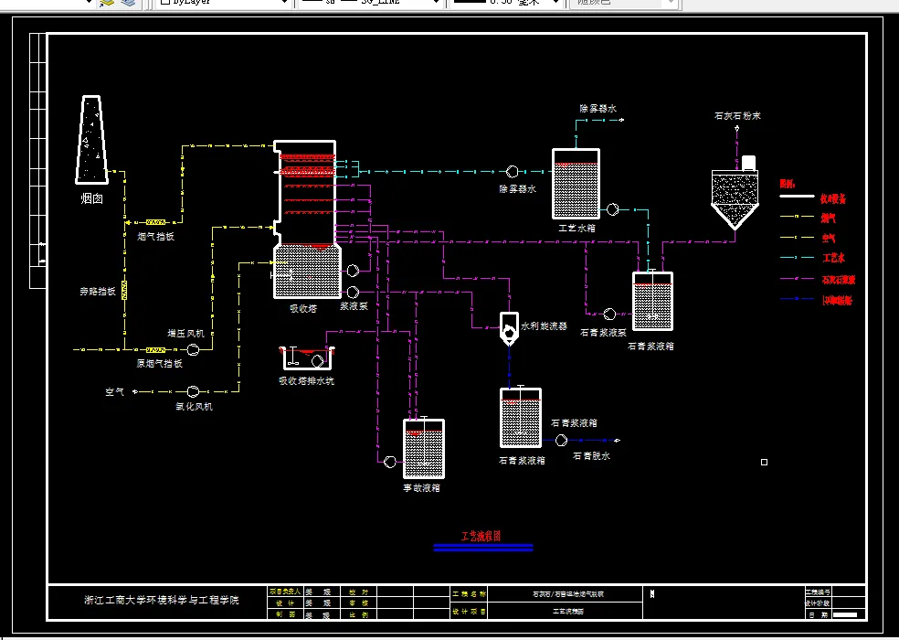
Task: Click the red 工艺流程图 drawing title
Action: pyautogui.click(x=481, y=536)
